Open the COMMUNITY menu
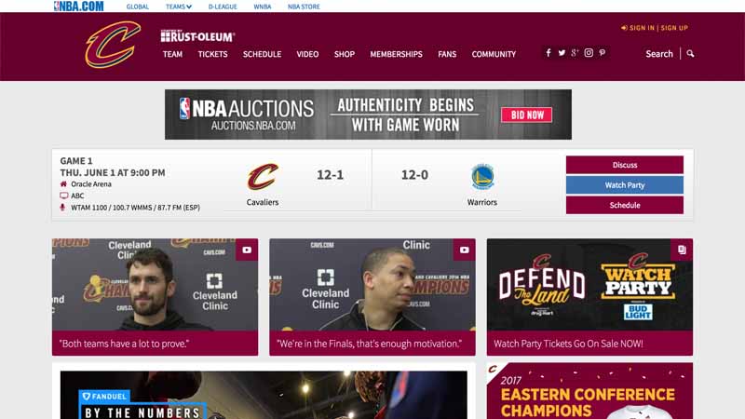Image resolution: width=745 pixels, height=419 pixels. pos(494,54)
